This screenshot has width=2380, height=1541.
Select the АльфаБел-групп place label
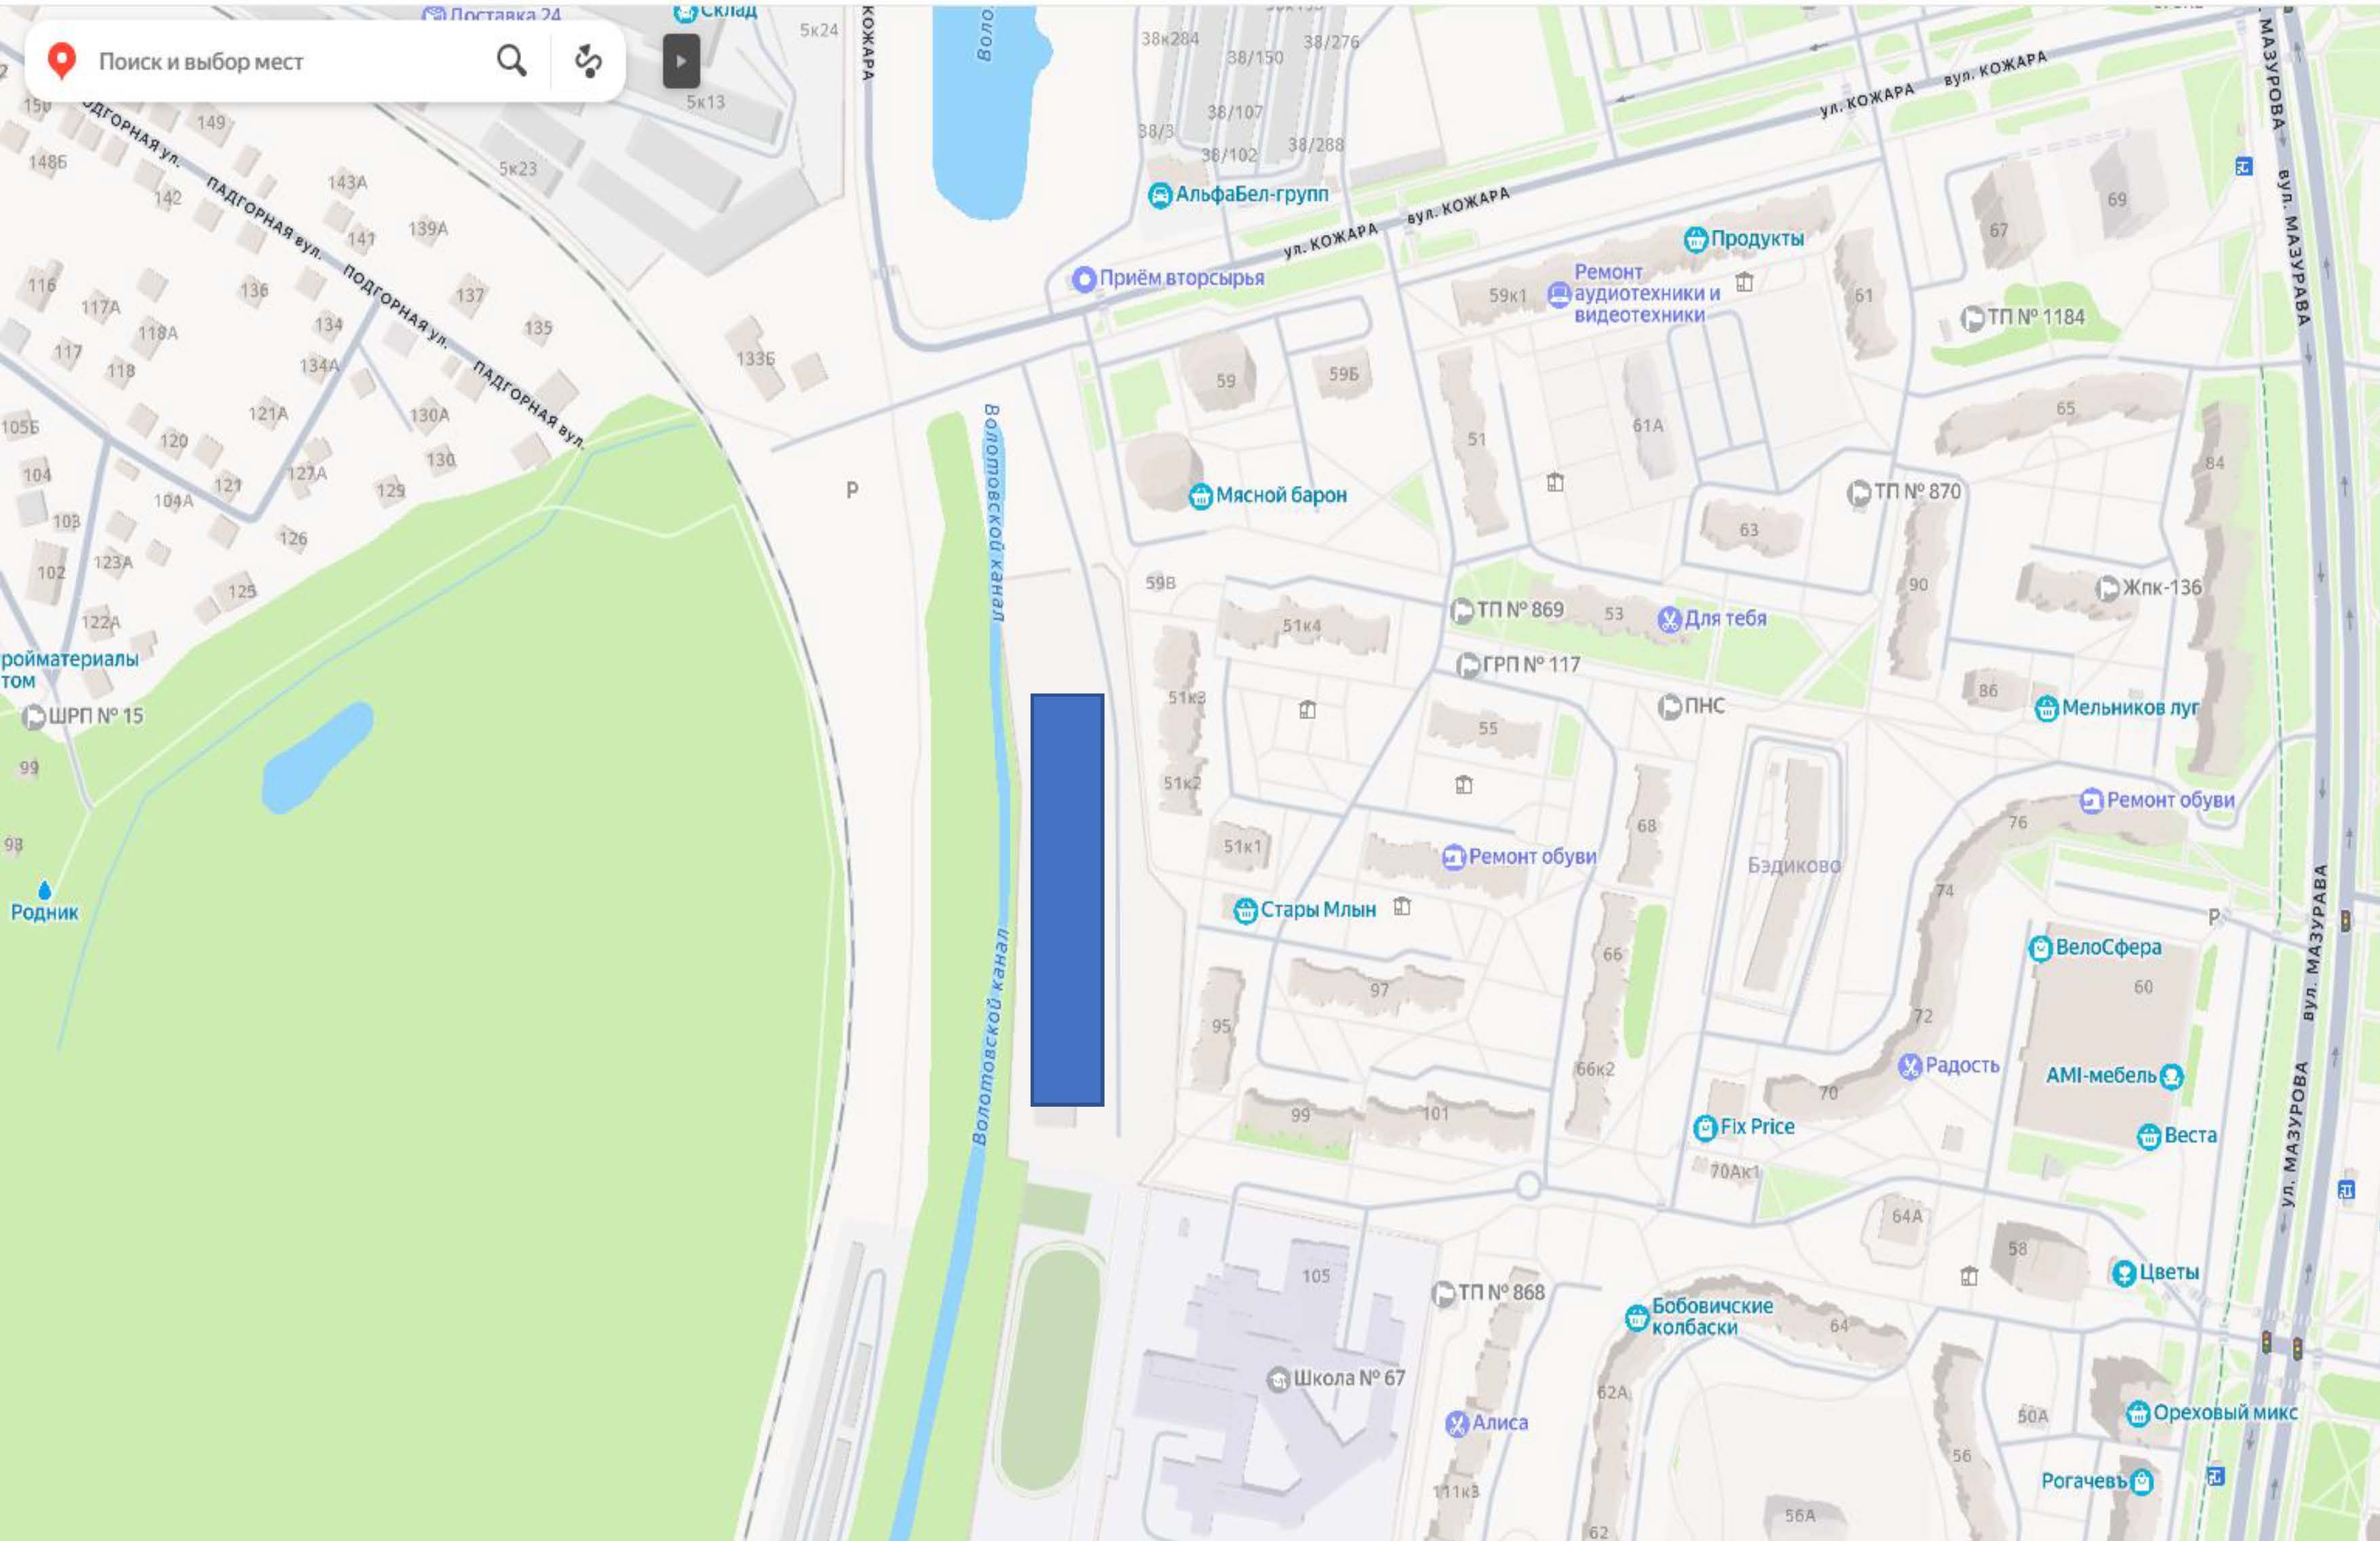1252,194
